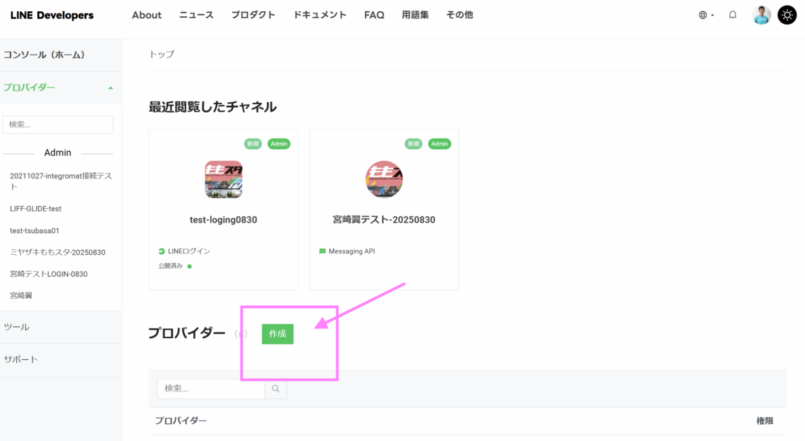Click the 最近閲覧したチャネル heading
Image resolution: width=805 pixels, height=441 pixels.
coord(212,106)
